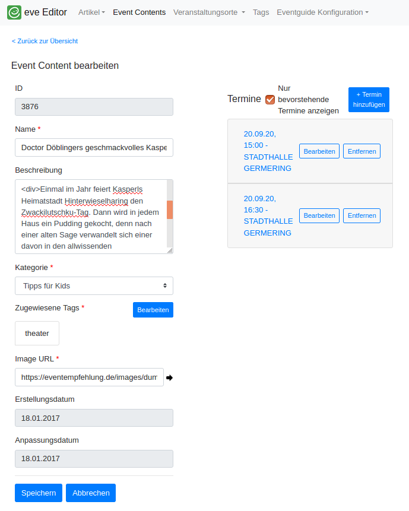Open the Eventguide Konfiguration dropdown
Viewport: 409px width, 511px height.
point(322,12)
